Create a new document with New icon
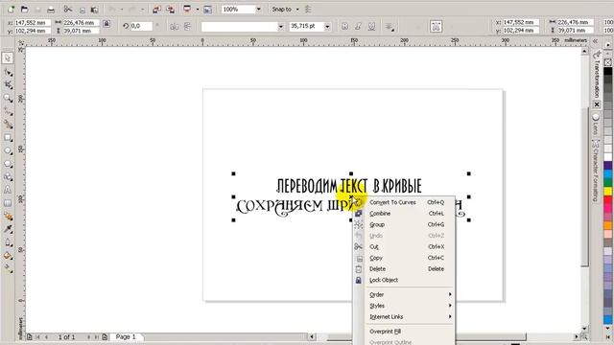 pyautogui.click(x=11, y=9)
